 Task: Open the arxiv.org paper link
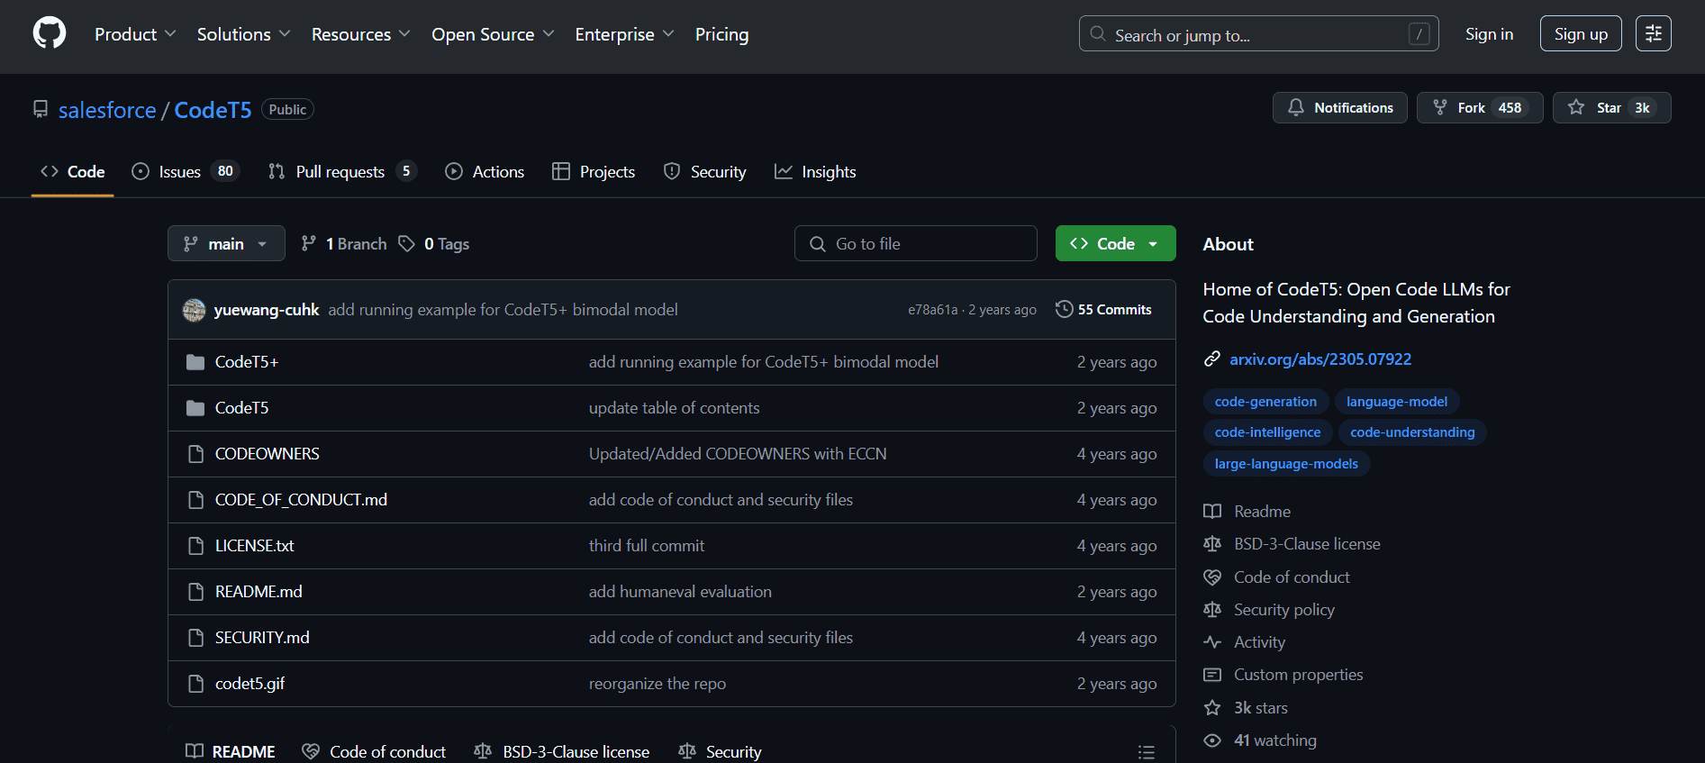(x=1320, y=359)
